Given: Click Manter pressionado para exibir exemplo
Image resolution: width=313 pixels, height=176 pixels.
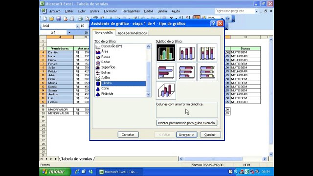Looking at the screenshot, I should pos(187,123).
